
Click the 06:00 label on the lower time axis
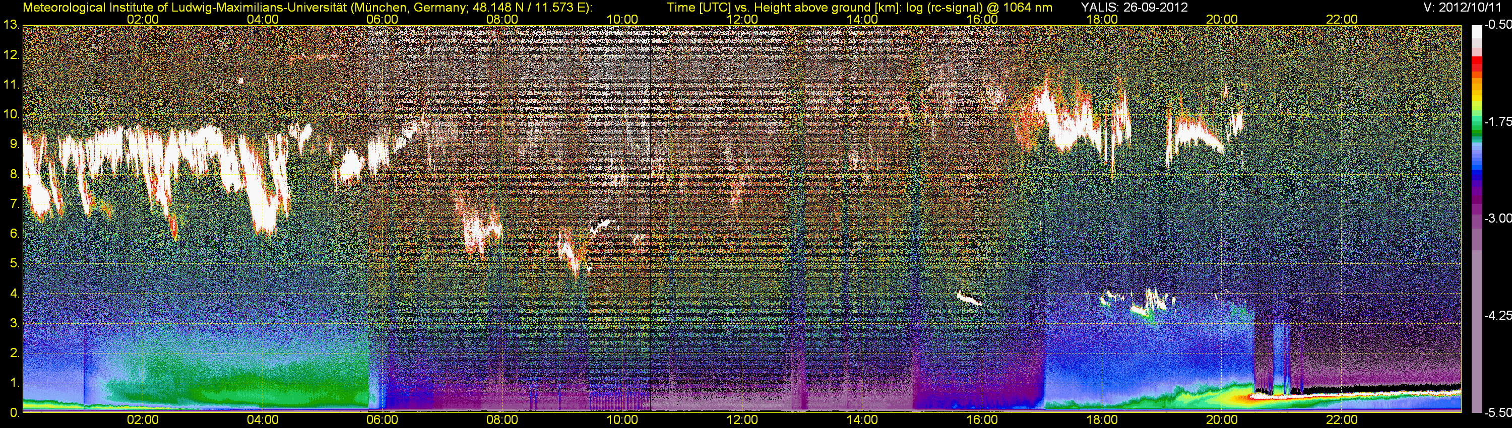point(382,420)
